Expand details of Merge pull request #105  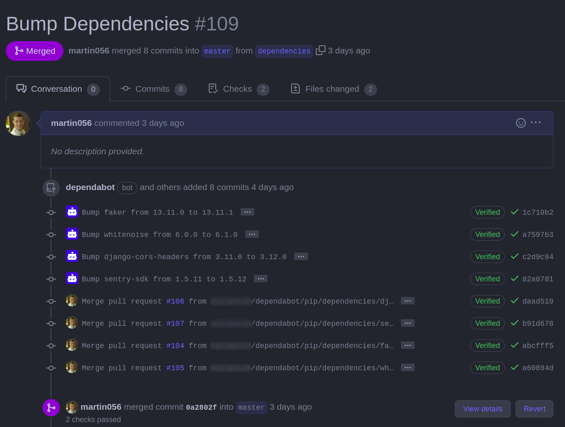point(408,367)
